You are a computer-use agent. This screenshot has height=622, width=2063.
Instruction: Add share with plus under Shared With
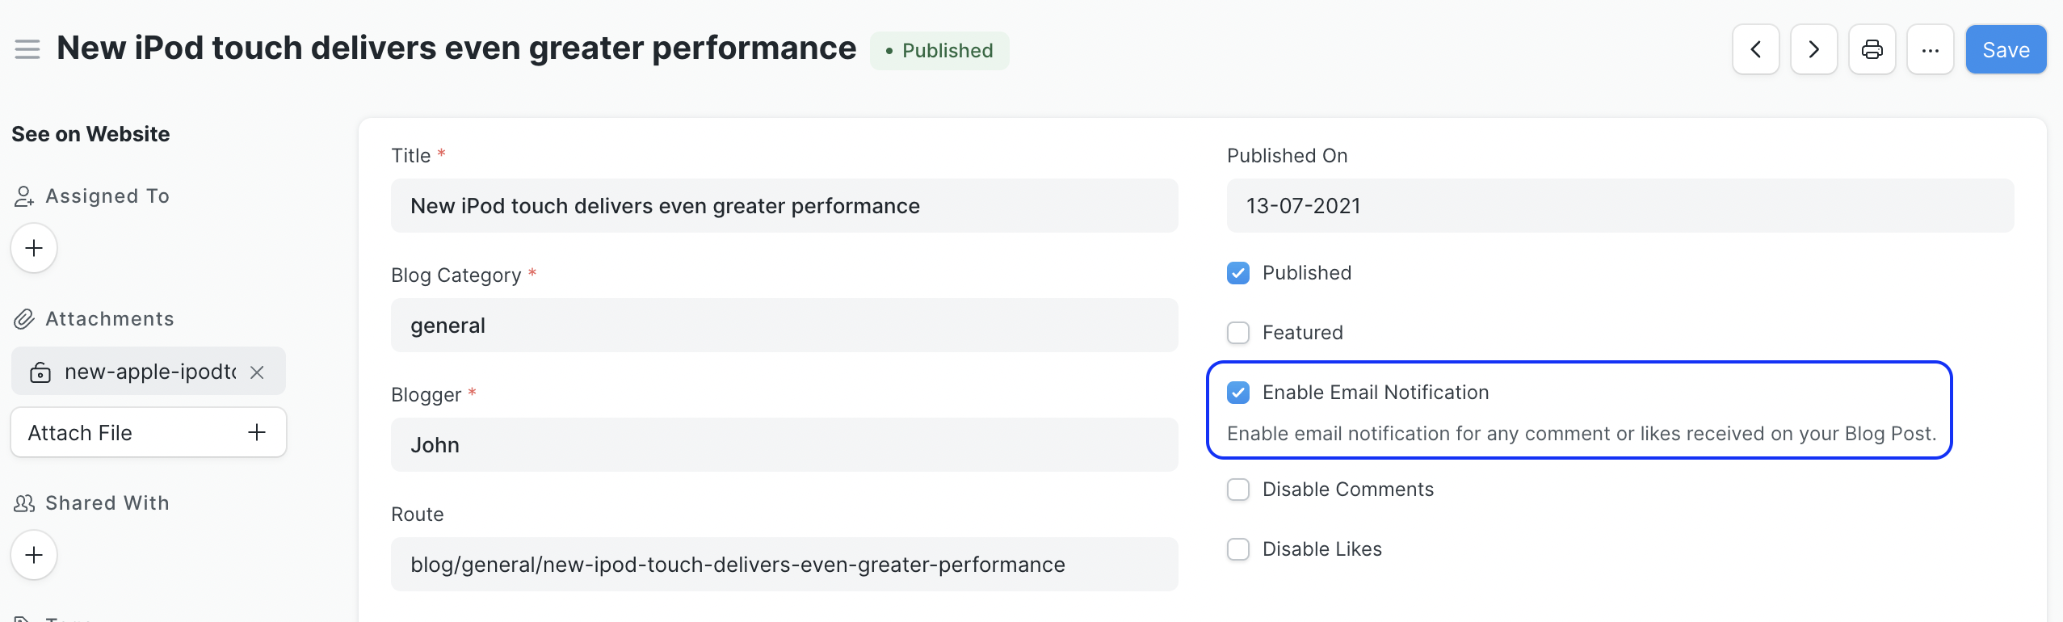34,555
